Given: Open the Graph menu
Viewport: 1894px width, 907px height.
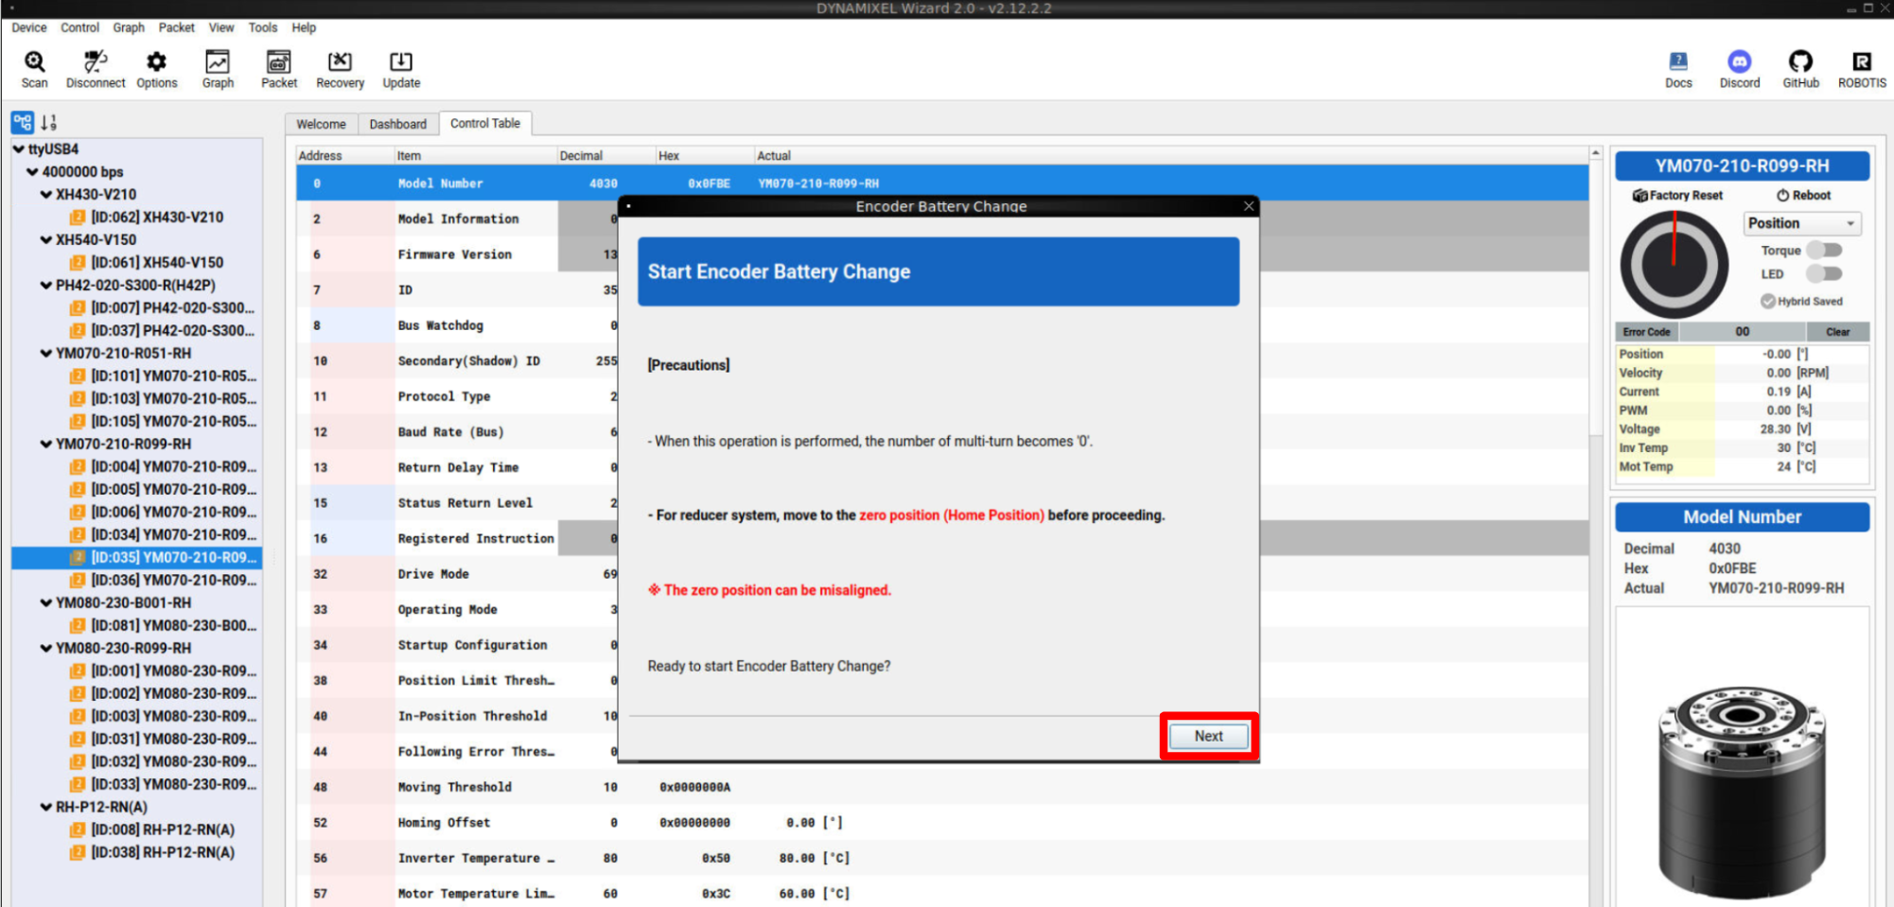Looking at the screenshot, I should (129, 27).
